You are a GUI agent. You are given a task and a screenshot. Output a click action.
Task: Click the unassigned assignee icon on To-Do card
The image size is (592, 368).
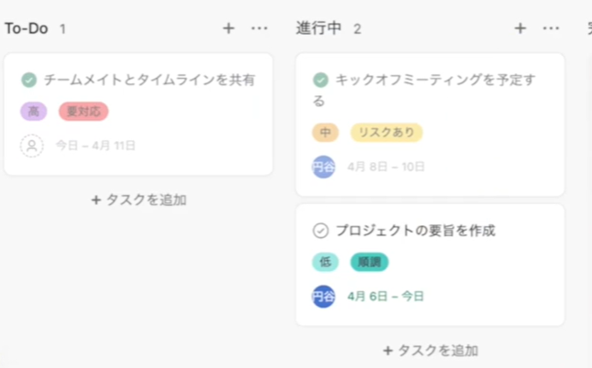[x=32, y=146]
